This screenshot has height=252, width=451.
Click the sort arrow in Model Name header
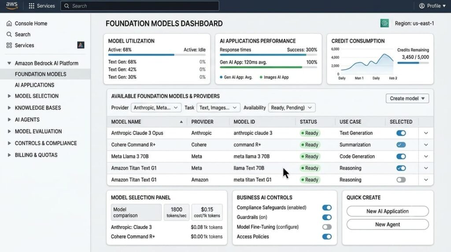tap(181, 122)
